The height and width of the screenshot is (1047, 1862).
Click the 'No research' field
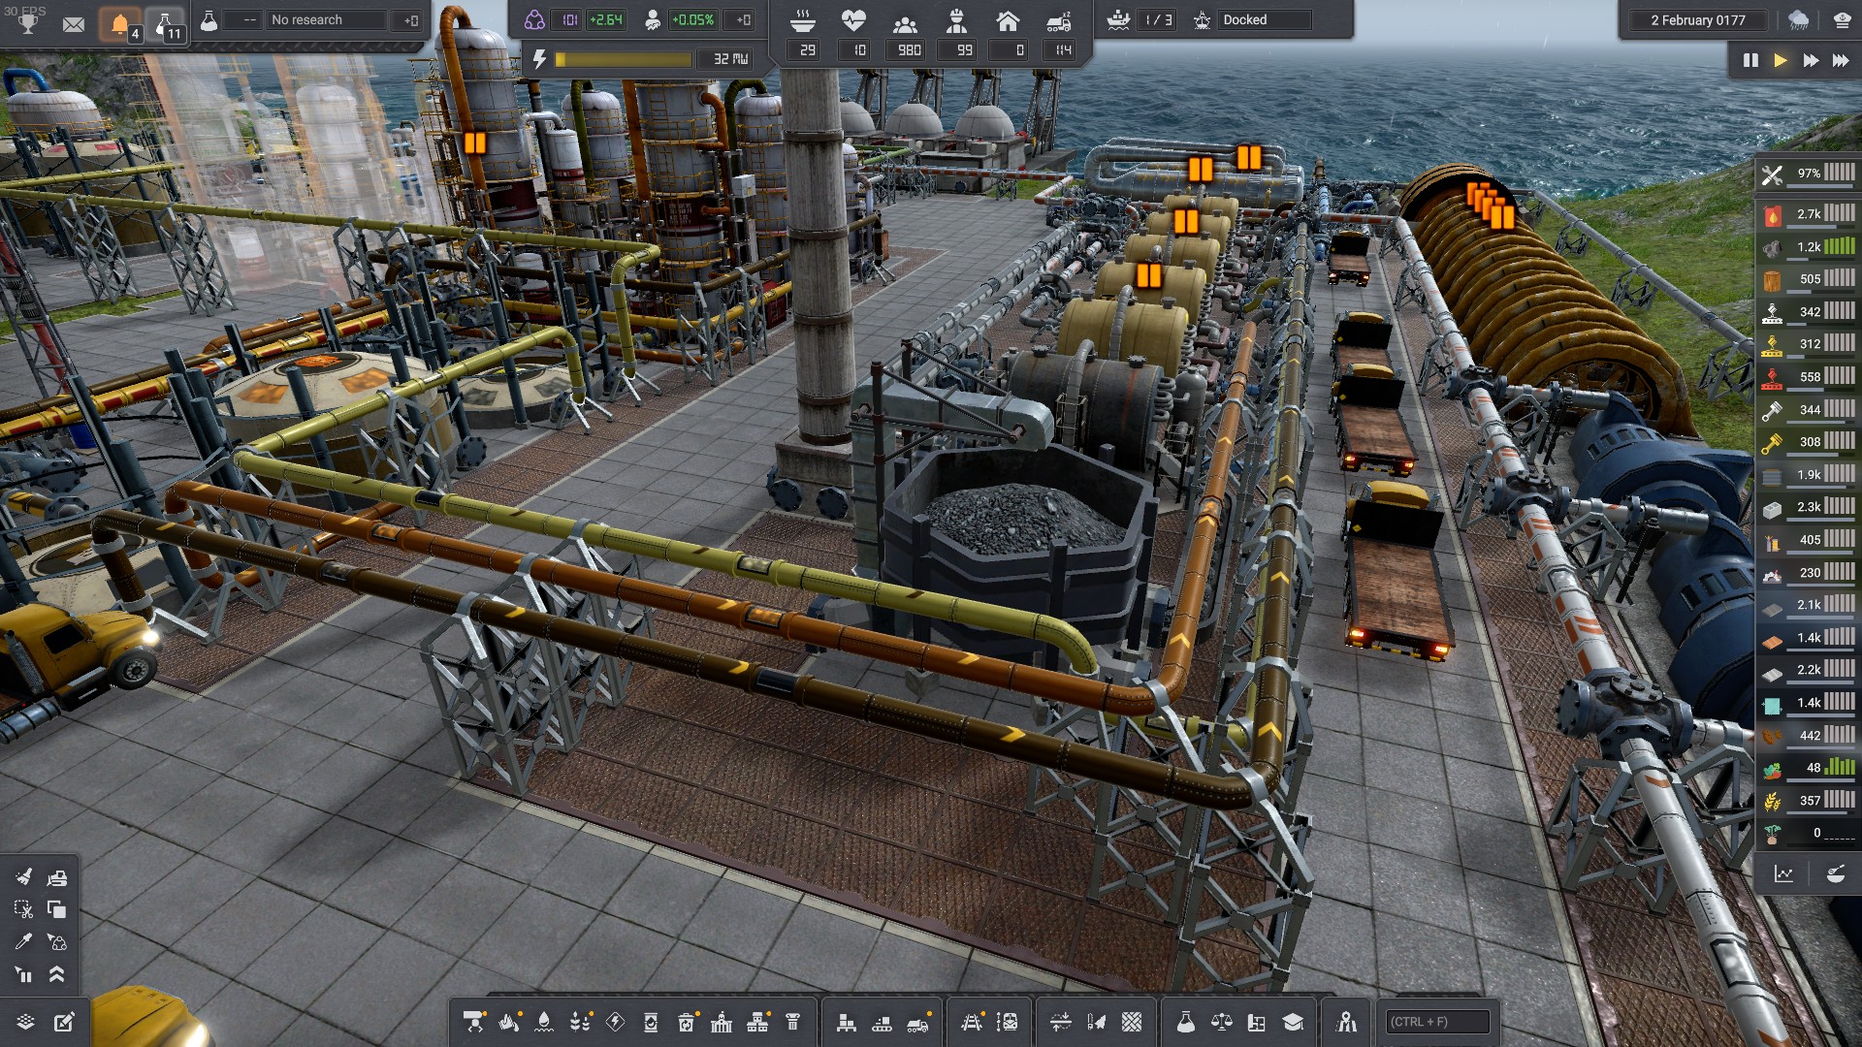click(x=328, y=20)
